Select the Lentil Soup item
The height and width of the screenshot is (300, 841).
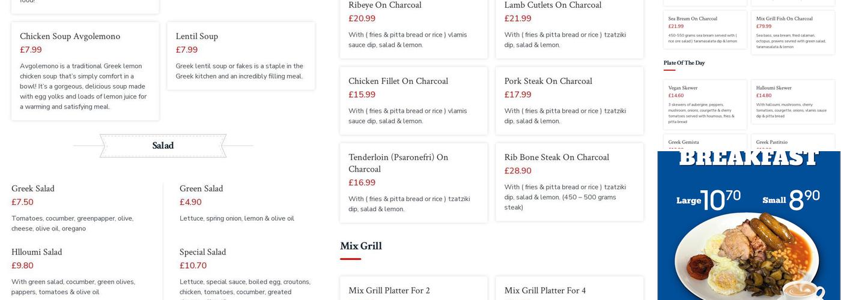[x=240, y=56]
